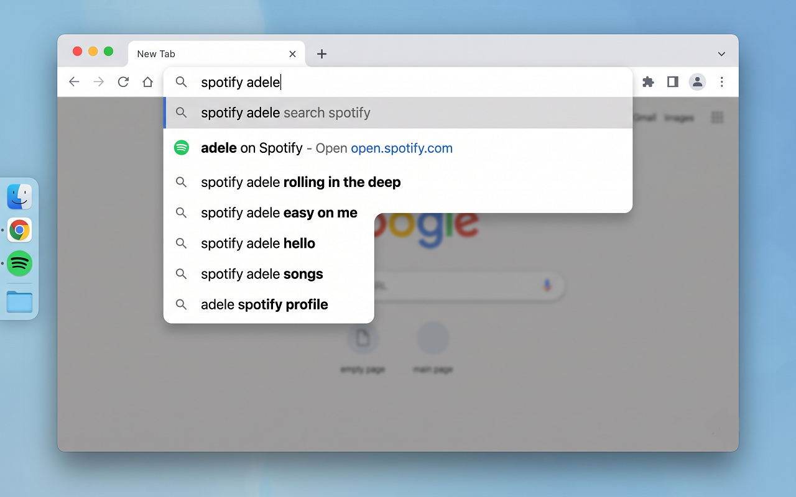
Task: Select the New Tab tab
Action: point(216,54)
